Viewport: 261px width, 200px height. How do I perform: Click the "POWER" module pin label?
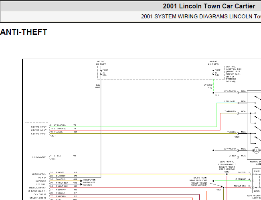(x=42, y=178)
